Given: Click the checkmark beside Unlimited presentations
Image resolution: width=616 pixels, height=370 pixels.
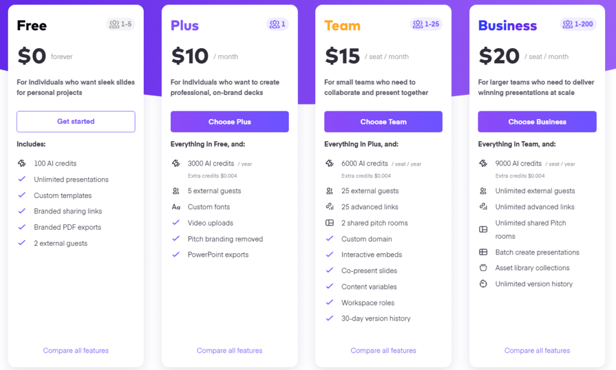Looking at the screenshot, I should [23, 179].
